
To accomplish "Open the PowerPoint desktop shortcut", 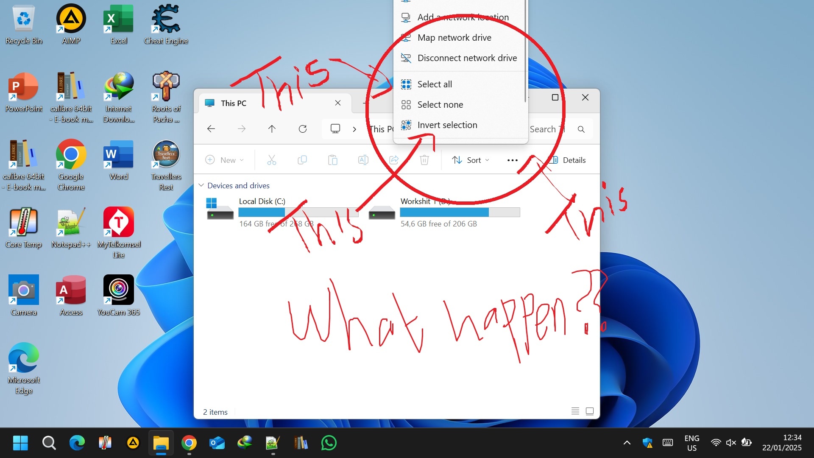I will coord(24,92).
